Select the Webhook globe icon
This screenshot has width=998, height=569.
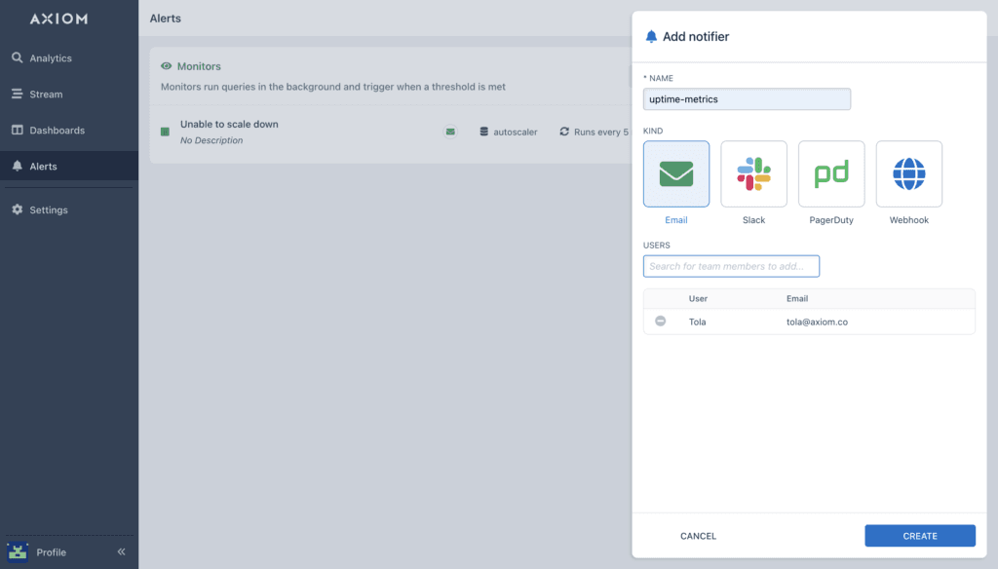(908, 174)
